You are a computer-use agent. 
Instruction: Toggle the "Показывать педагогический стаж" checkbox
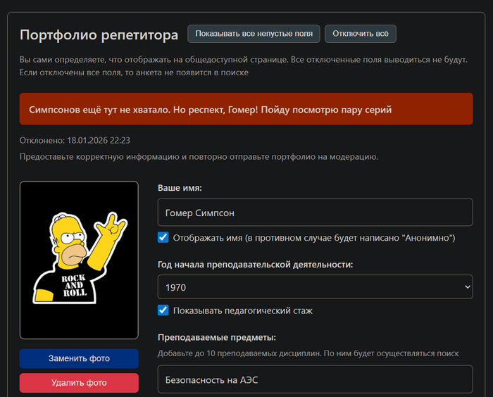pyautogui.click(x=163, y=310)
